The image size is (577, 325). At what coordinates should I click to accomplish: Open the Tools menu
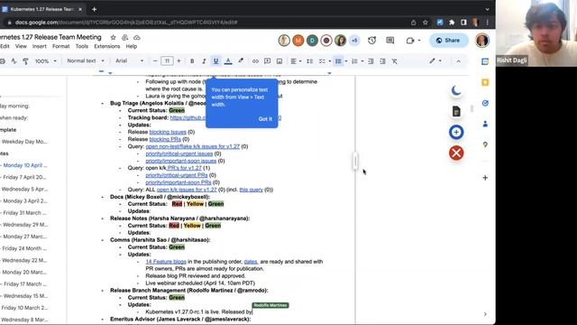click(82, 46)
